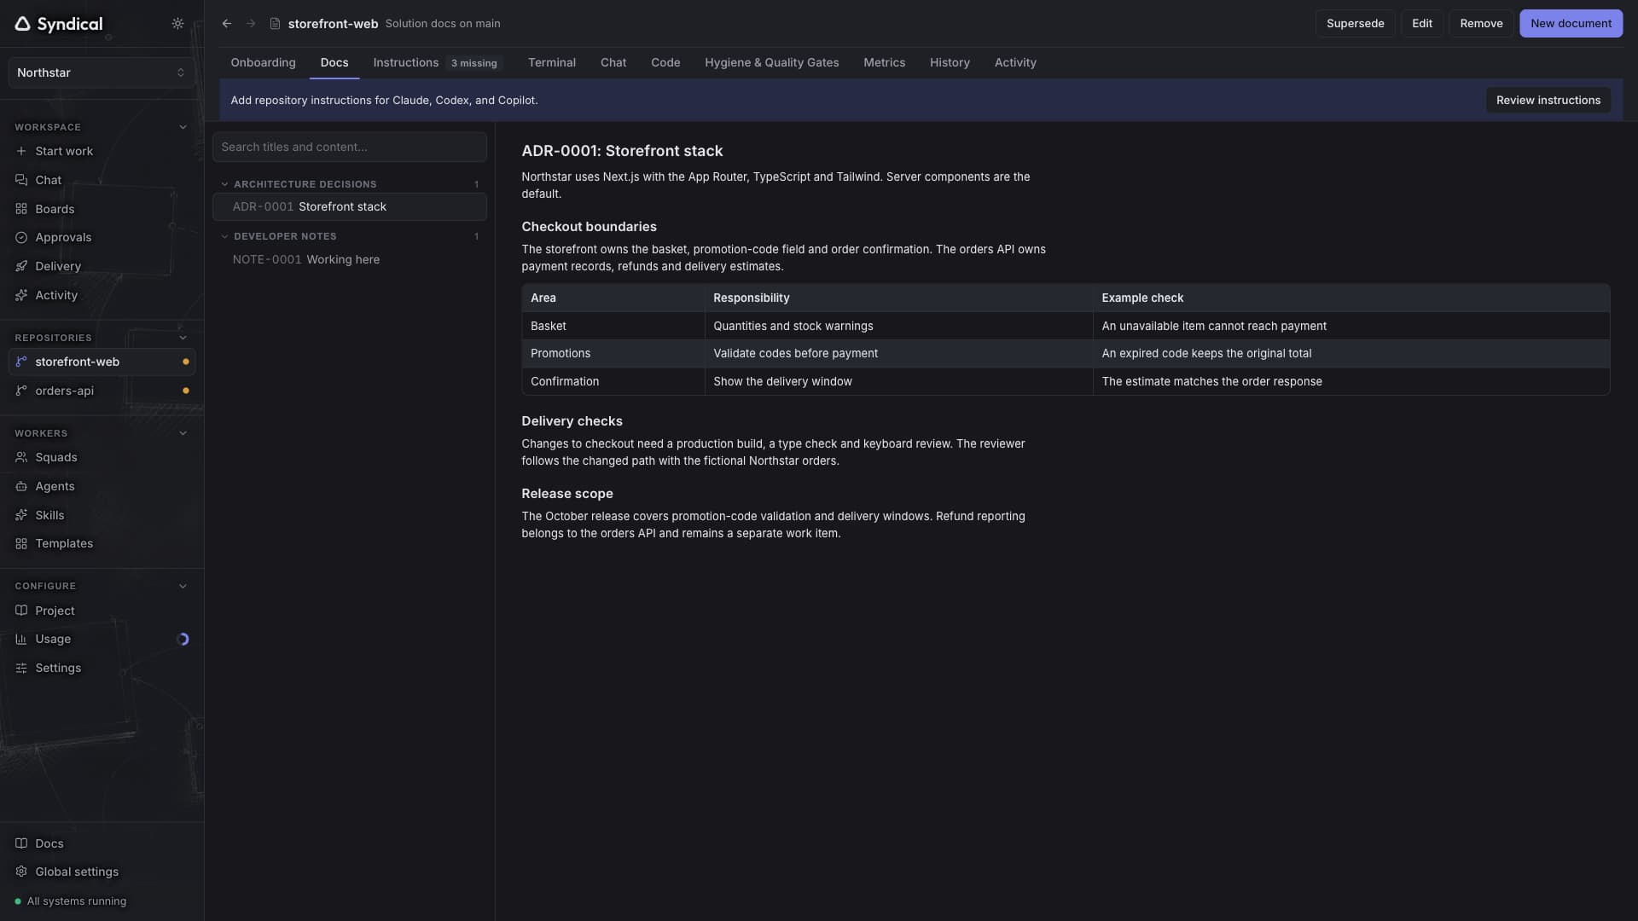Screen dimensions: 1638x921
Task: Open Templates icon in the sidebar
Action: click(x=21, y=544)
